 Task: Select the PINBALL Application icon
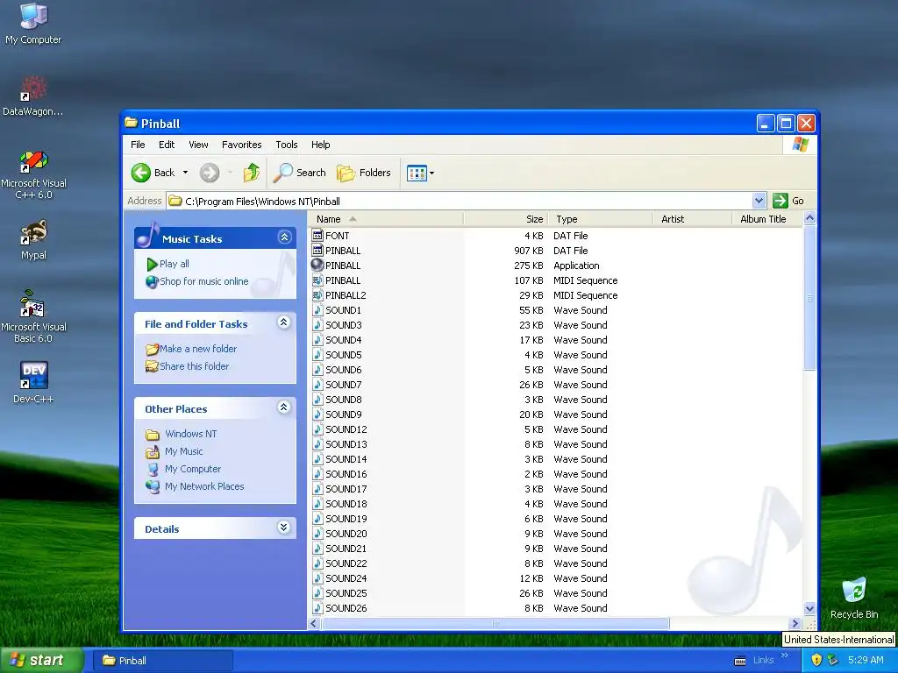click(x=317, y=266)
